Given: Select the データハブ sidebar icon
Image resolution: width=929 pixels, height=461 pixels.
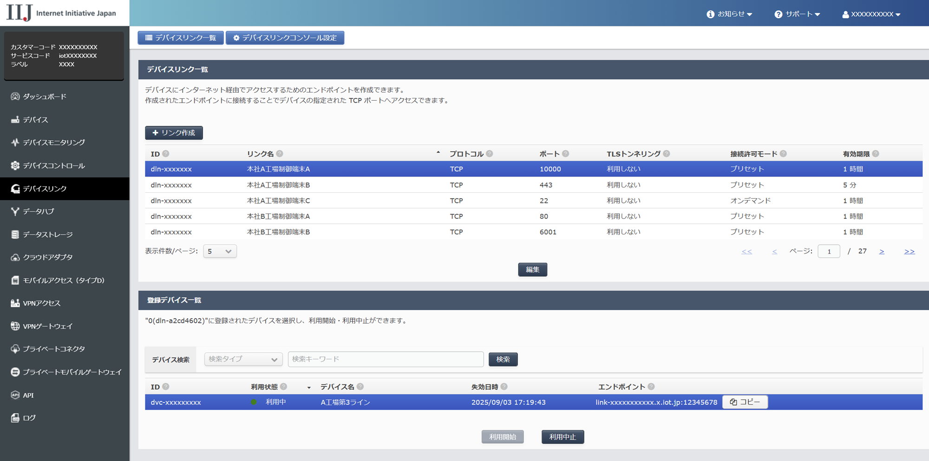Looking at the screenshot, I should 15,212.
